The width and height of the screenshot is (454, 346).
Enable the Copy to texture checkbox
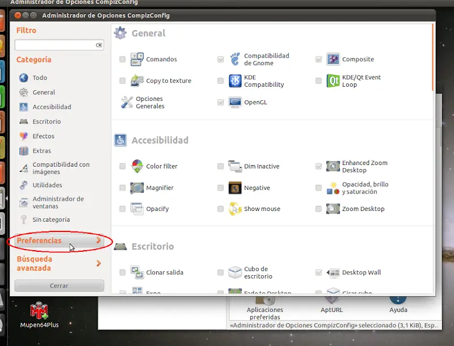[123, 81]
